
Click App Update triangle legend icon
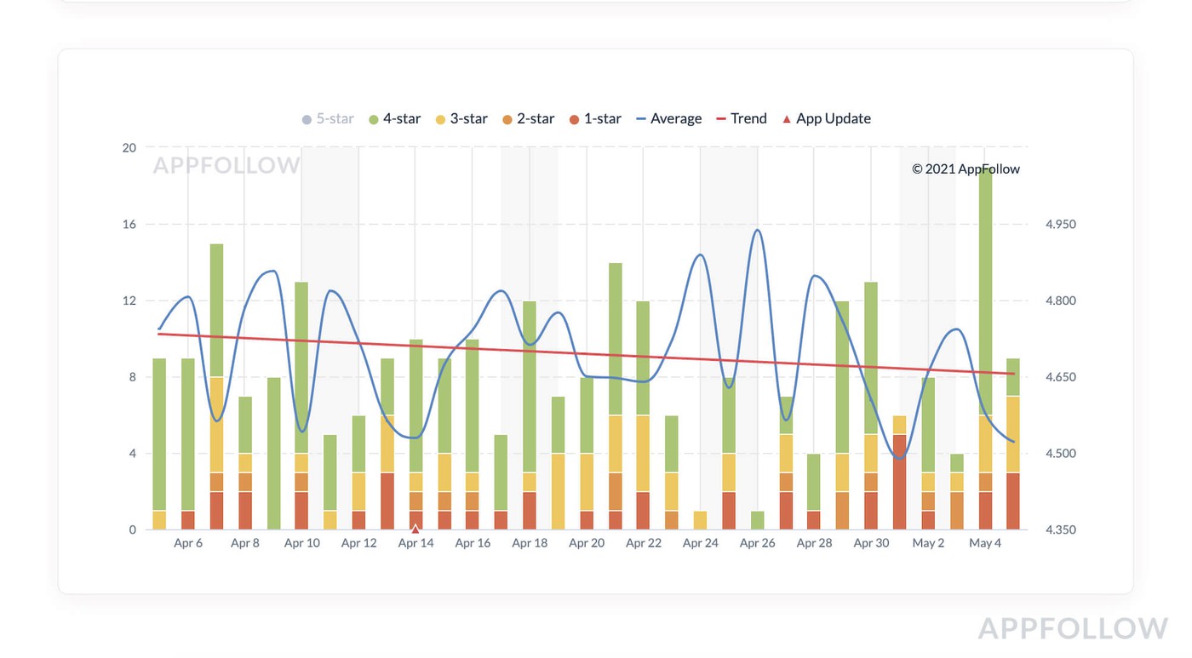786,119
